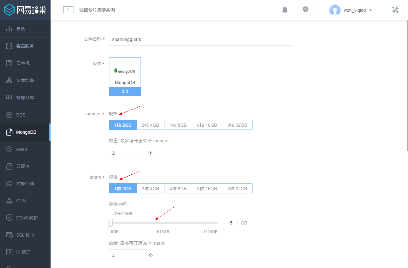This screenshot has width=408, height=268.
Task: Click the storage slider track
Action: [164, 223]
